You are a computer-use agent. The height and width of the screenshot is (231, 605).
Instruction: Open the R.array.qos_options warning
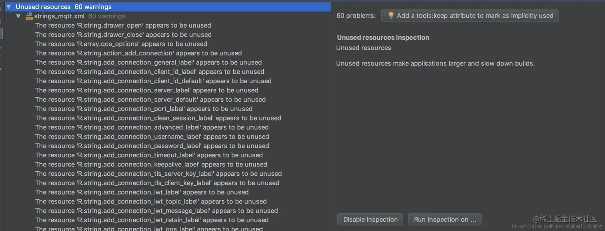coord(121,44)
